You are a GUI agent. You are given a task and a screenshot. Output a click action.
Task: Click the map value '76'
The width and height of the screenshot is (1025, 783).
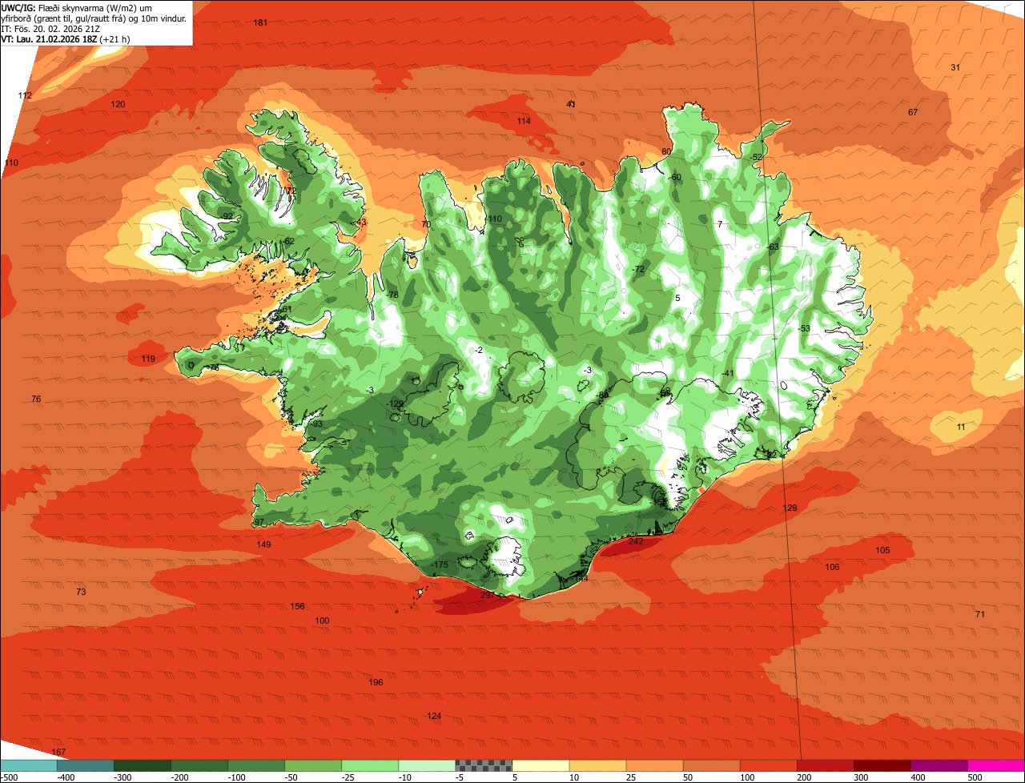pyautogui.click(x=36, y=399)
